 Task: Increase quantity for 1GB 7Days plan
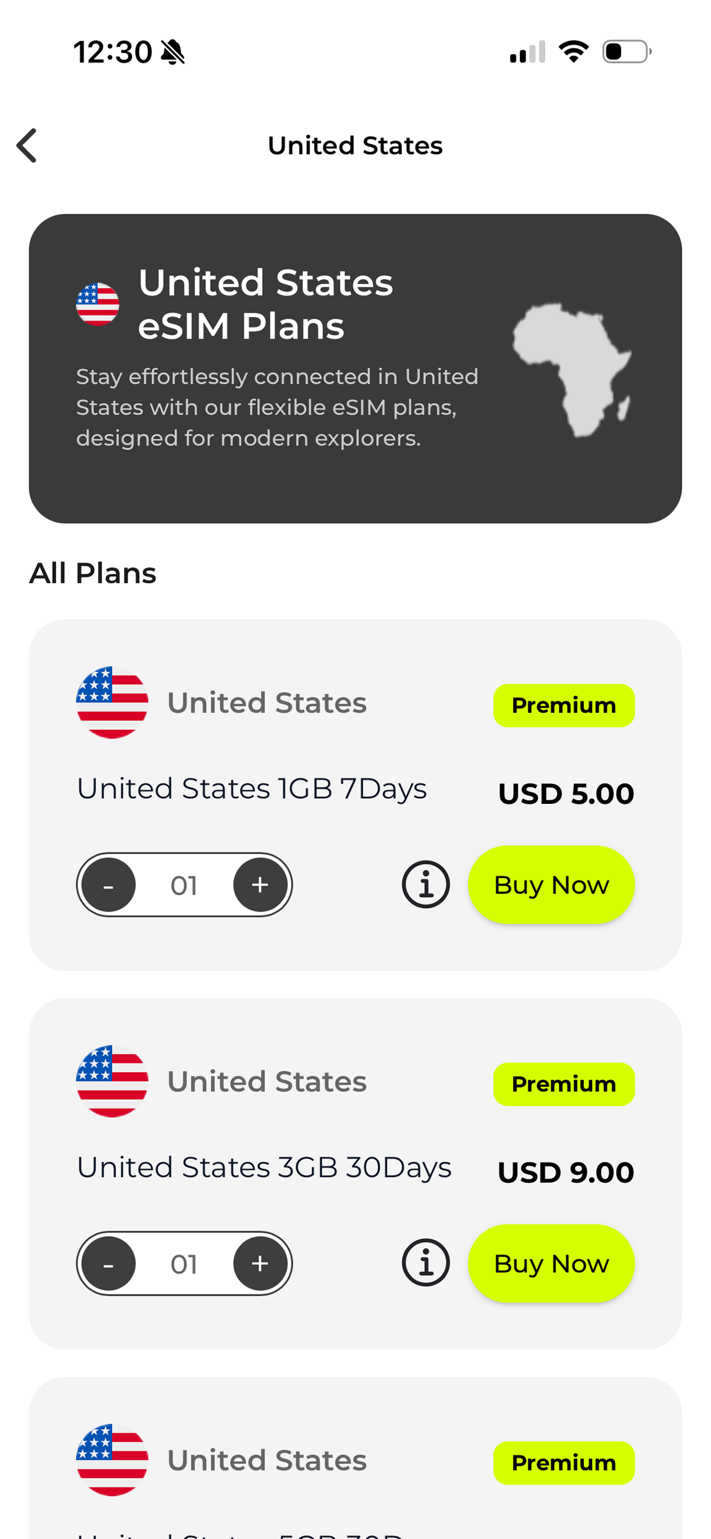tap(260, 885)
